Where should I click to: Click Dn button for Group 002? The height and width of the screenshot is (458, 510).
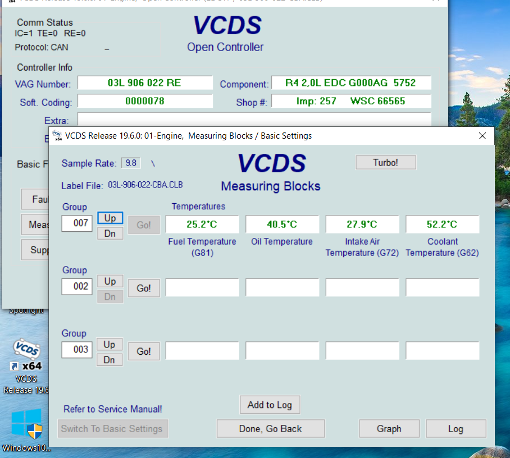(x=110, y=297)
